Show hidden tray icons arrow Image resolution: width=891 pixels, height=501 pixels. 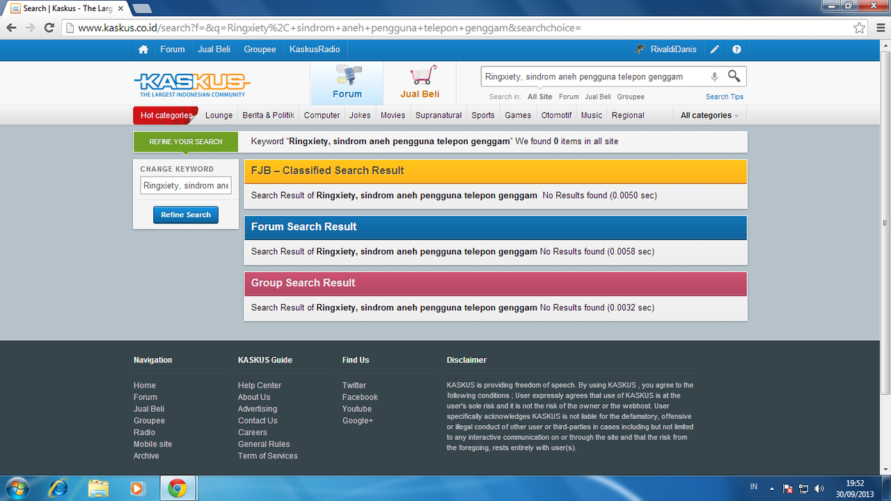[772, 488]
